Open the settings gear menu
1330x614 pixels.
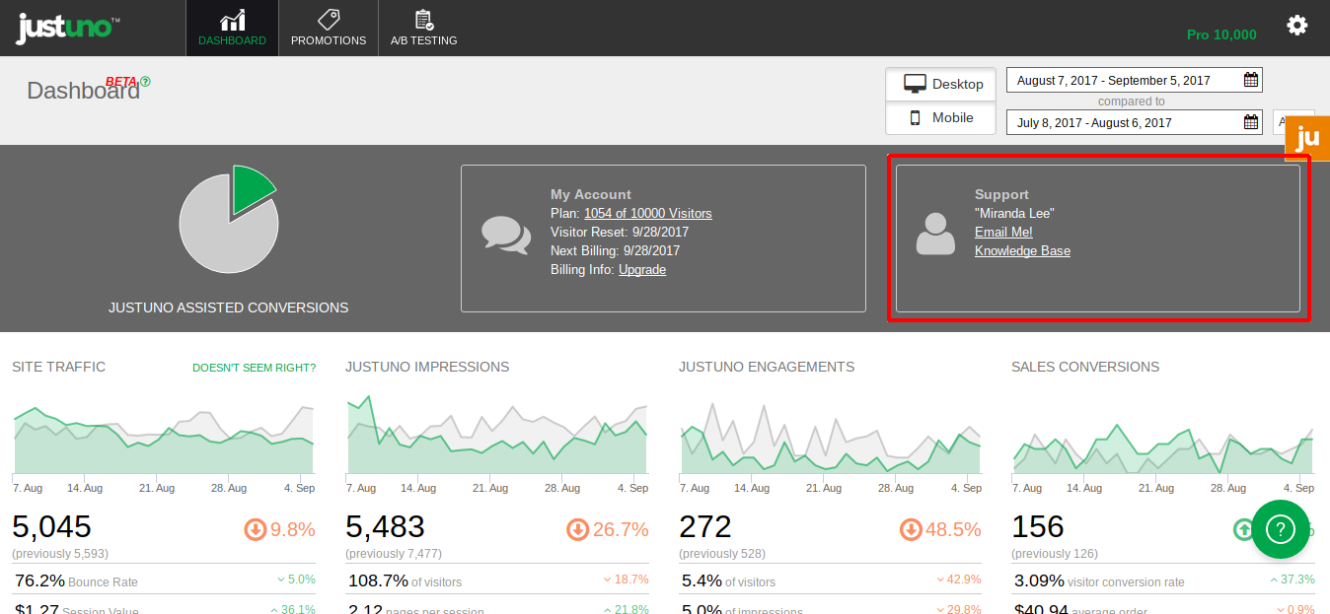tap(1297, 26)
